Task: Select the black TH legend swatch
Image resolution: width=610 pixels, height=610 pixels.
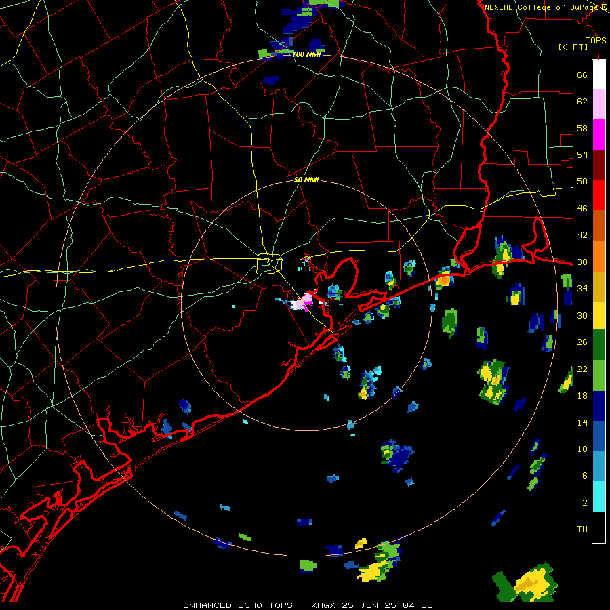Action: coord(598,527)
